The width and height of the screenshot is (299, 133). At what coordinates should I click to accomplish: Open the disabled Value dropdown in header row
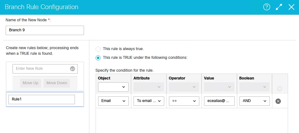coord(219,87)
